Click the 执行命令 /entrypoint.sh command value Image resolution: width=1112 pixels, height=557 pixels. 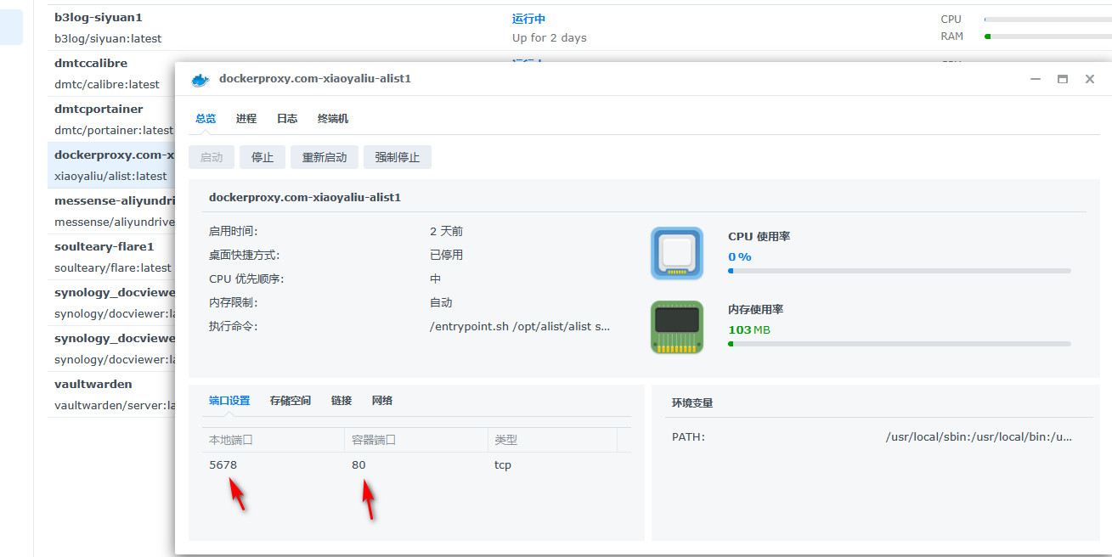(520, 326)
